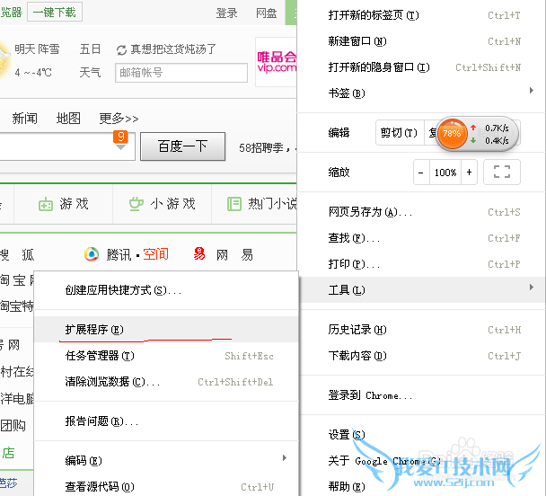Select 清除浏览数据 (C) submenu item
546x496 pixels.
166,382
